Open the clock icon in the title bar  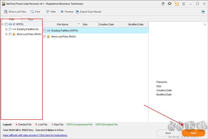tap(163, 4)
